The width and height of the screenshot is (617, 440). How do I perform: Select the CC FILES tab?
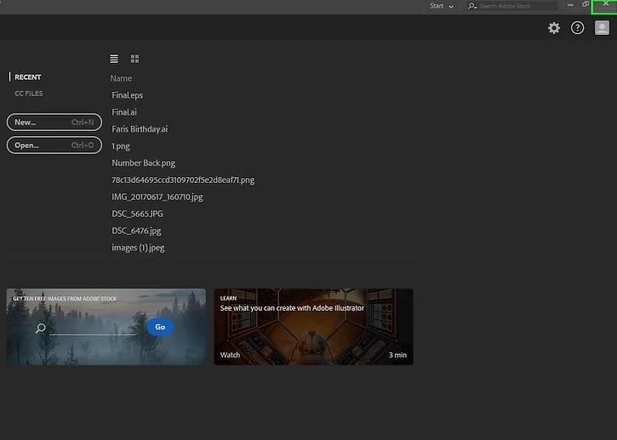click(29, 94)
